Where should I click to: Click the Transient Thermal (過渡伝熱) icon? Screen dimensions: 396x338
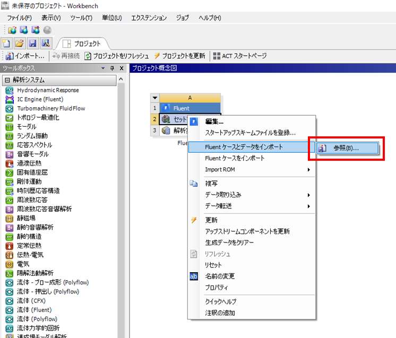(x=10, y=163)
